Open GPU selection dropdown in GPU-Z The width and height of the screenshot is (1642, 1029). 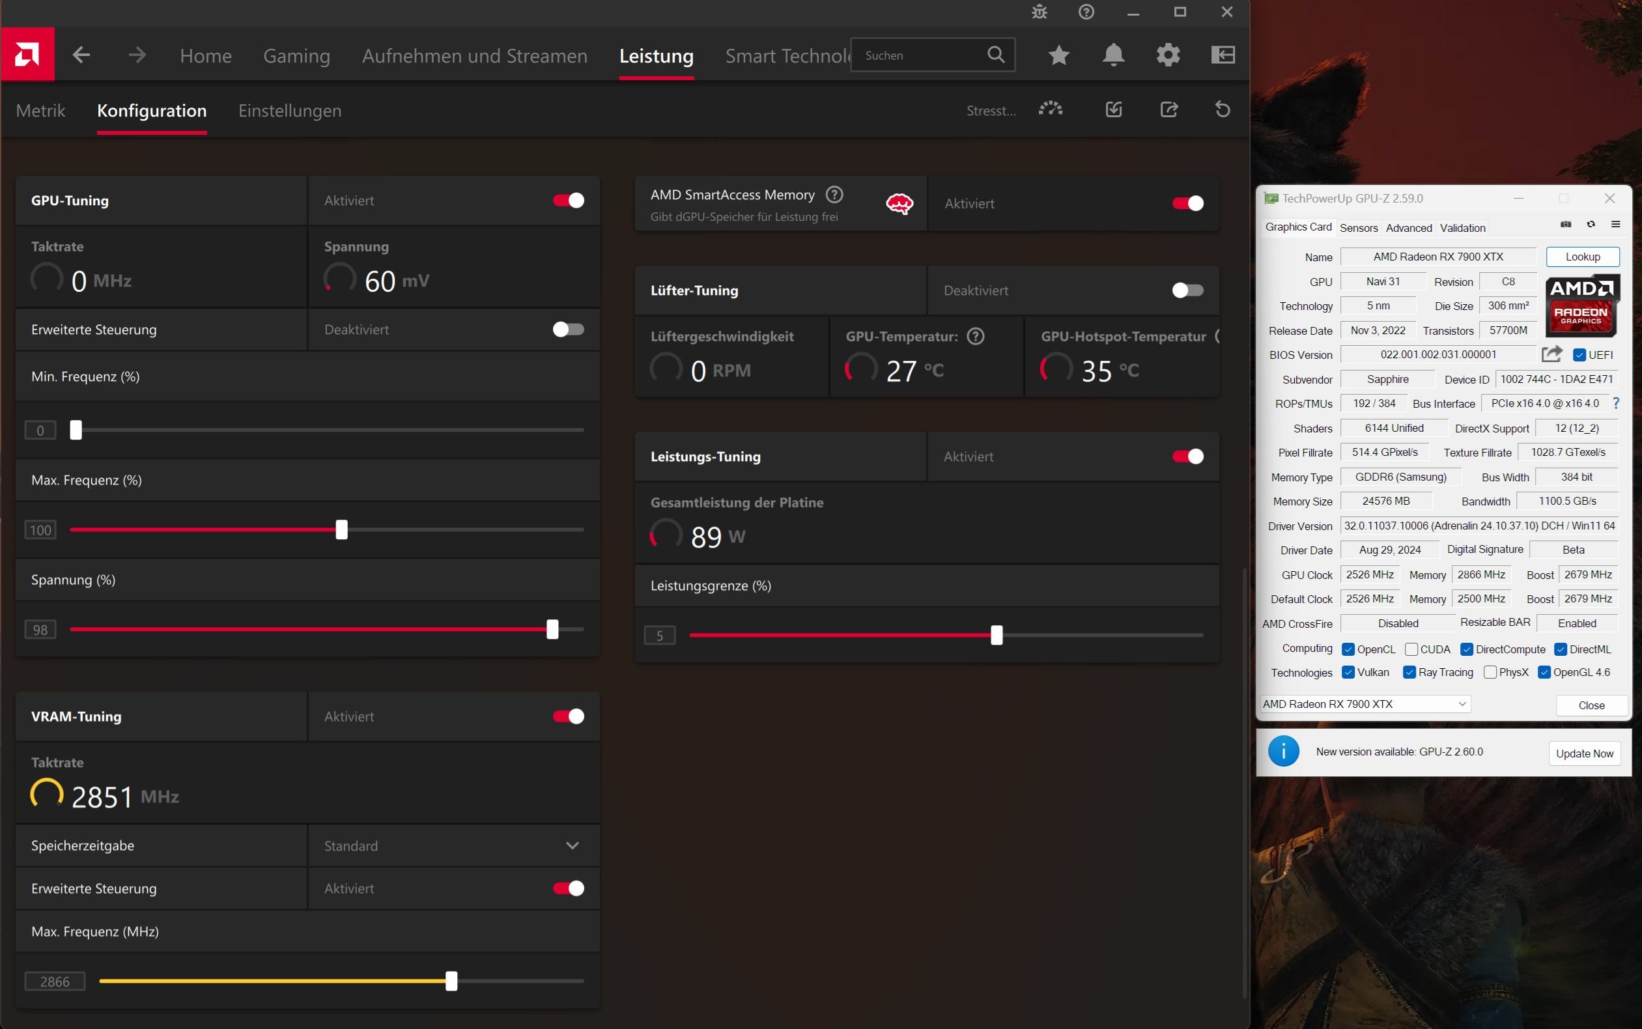pos(1365,705)
